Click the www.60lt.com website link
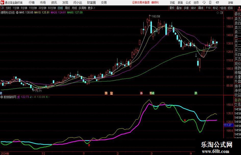Viewport: 241px width, 155px height. [215, 152]
